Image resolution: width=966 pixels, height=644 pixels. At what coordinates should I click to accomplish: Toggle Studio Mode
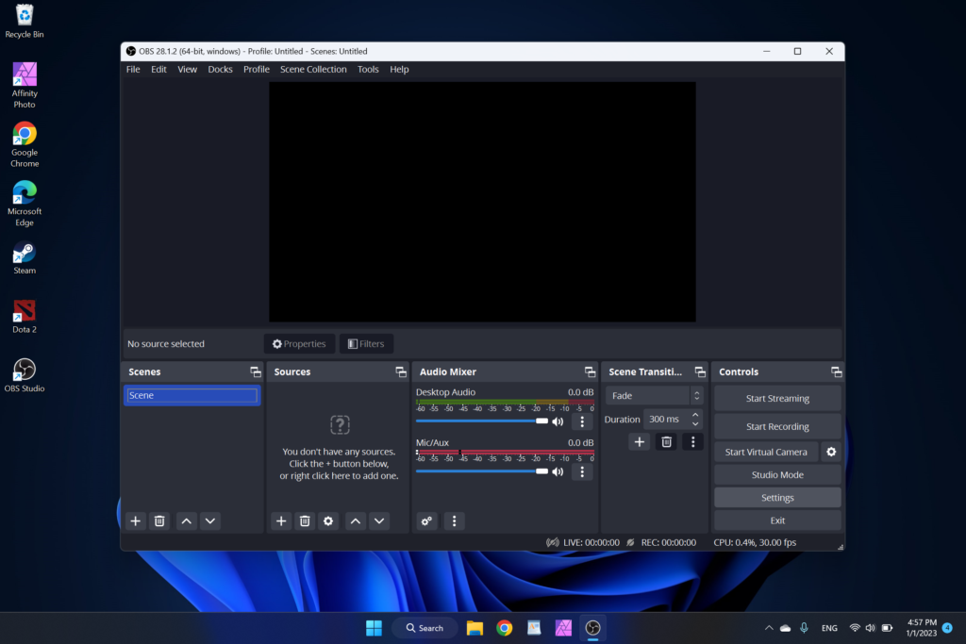[x=777, y=475]
